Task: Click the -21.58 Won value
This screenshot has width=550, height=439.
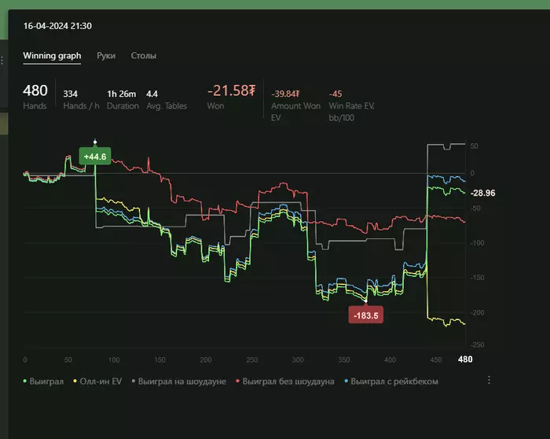Action: coord(232,90)
